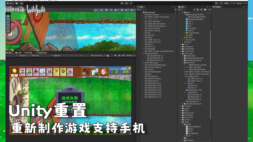
Task: Toggle the Game view Gizmos button
Action: (130, 56)
